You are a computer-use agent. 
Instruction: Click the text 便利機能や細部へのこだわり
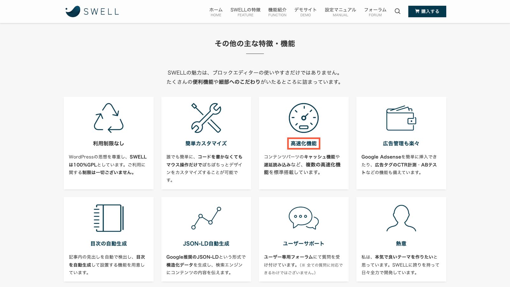pyautogui.click(x=227, y=82)
